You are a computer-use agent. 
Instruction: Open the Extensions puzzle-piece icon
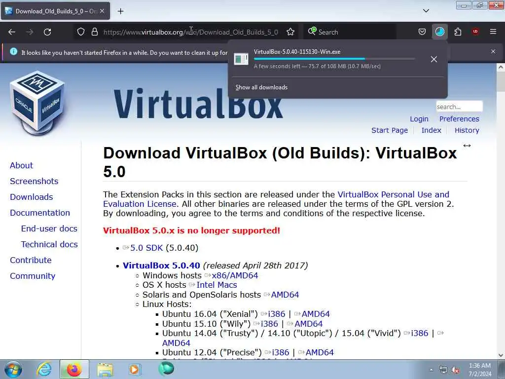click(x=458, y=32)
